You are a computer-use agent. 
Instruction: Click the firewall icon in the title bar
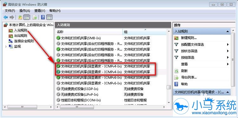pyautogui.click(x=5, y=4)
